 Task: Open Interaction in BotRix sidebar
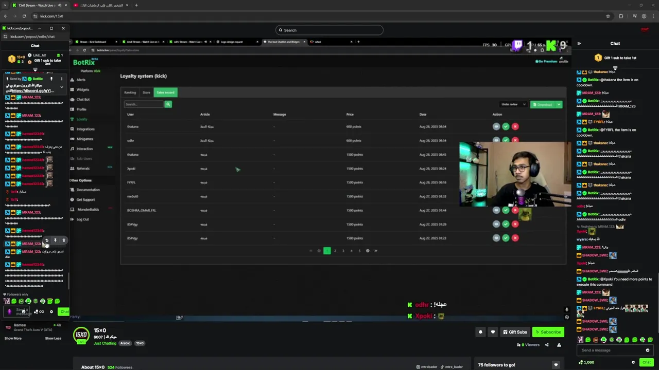pyautogui.click(x=84, y=149)
